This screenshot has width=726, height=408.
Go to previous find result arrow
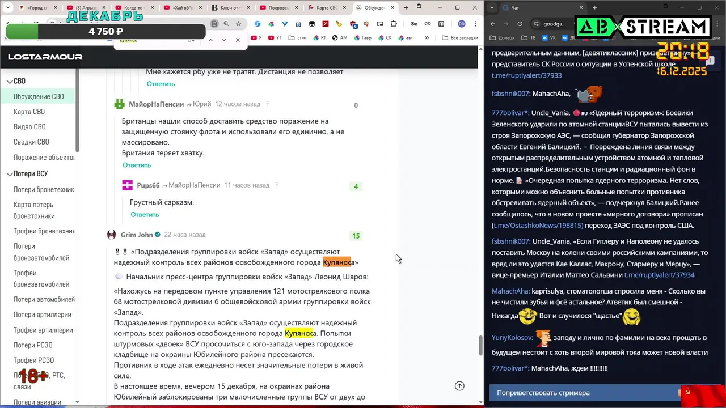(210, 40)
